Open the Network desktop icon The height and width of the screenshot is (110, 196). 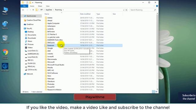pos(5,25)
